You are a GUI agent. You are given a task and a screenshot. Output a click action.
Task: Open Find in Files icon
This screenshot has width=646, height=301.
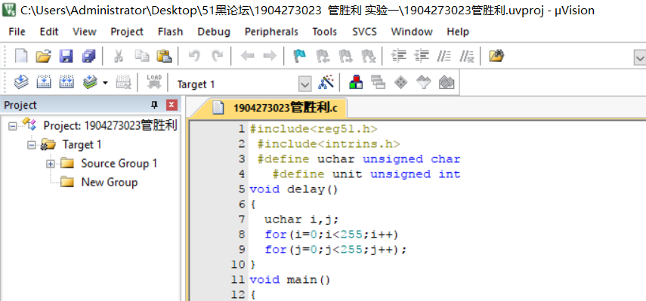point(496,56)
